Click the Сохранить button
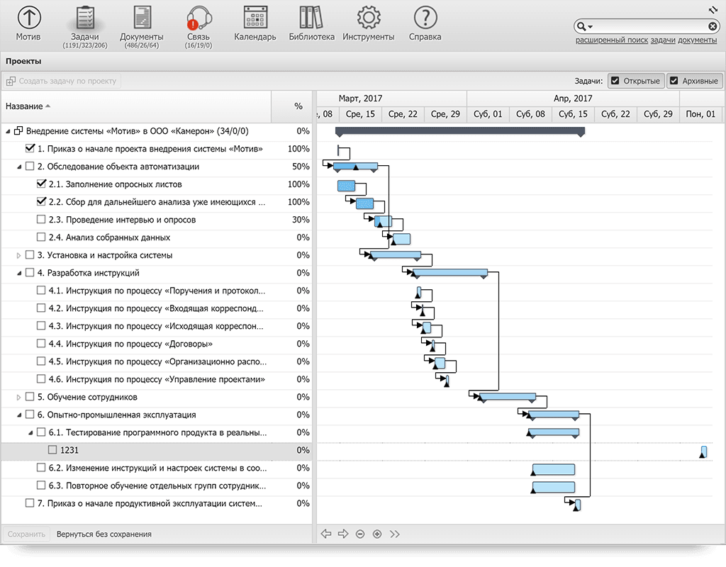The width and height of the screenshot is (726, 567). (x=26, y=534)
